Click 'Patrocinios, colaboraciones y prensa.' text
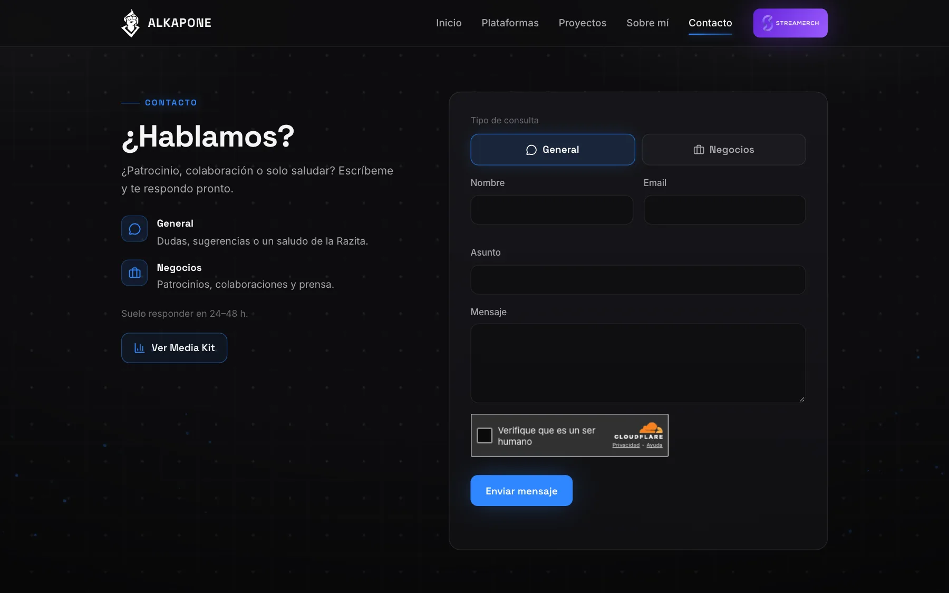Screen dimensions: 949x593 pyautogui.click(x=245, y=284)
